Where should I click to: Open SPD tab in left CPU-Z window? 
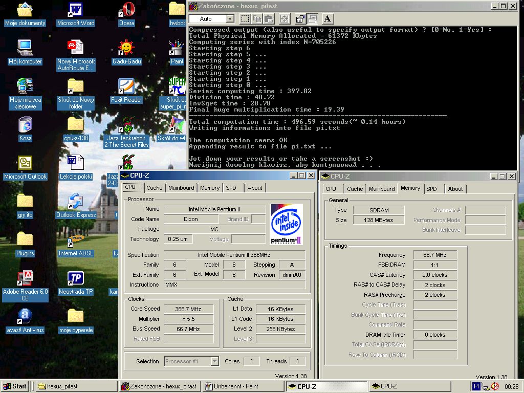[x=231, y=188]
